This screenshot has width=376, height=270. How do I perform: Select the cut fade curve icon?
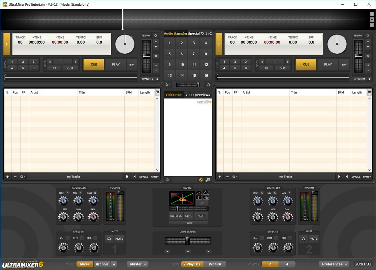(x=198, y=197)
